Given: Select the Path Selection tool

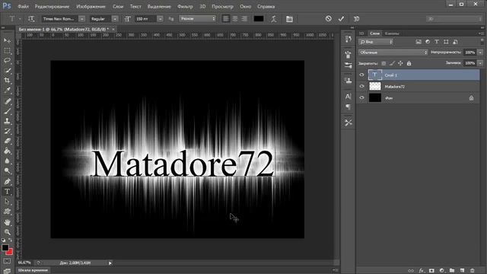Looking at the screenshot, I should [x=7, y=202].
